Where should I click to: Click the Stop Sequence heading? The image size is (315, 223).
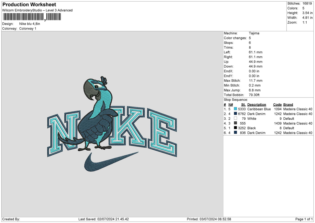tap(235, 100)
